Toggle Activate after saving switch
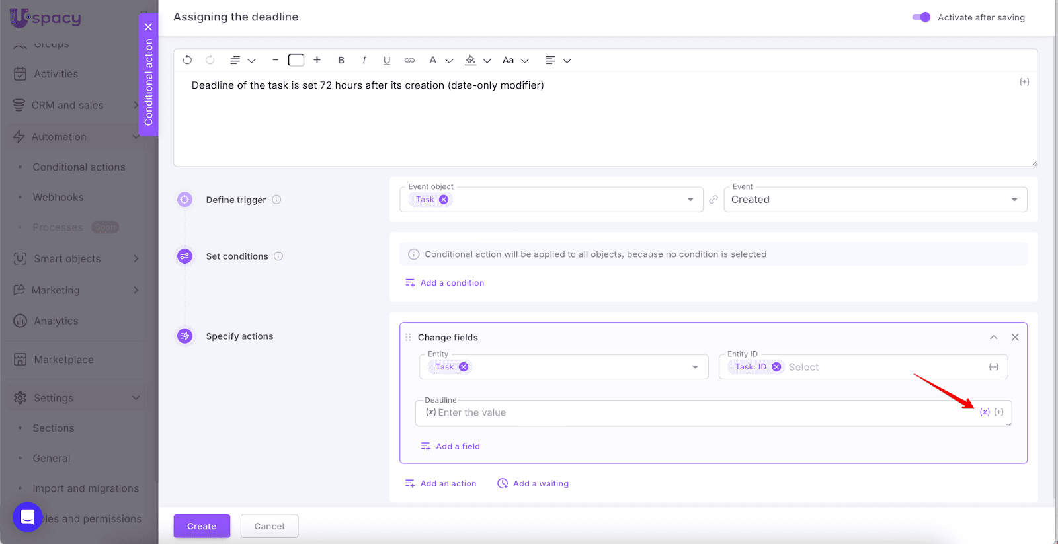This screenshot has height=544, width=1058. click(x=921, y=17)
